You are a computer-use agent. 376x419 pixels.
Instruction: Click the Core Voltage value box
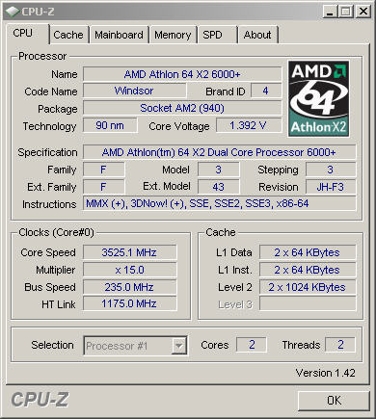249,125
